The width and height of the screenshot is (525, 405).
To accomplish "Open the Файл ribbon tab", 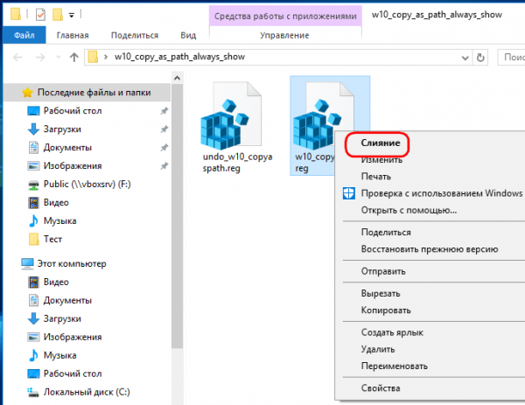I will 24,35.
